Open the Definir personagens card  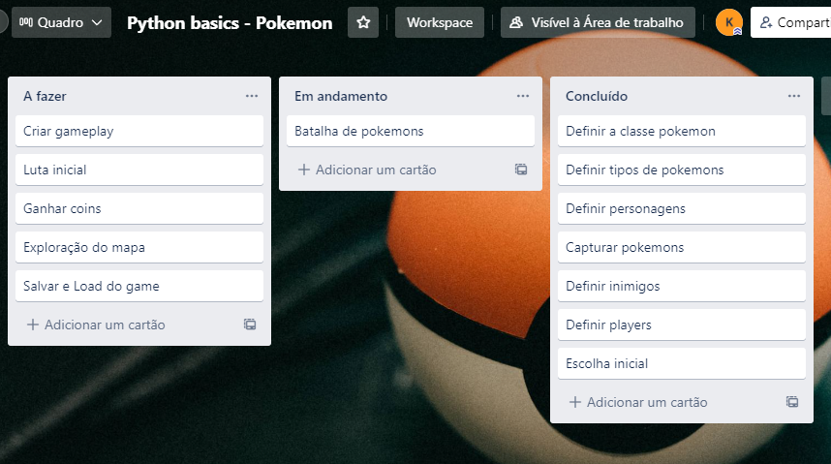[x=682, y=208]
